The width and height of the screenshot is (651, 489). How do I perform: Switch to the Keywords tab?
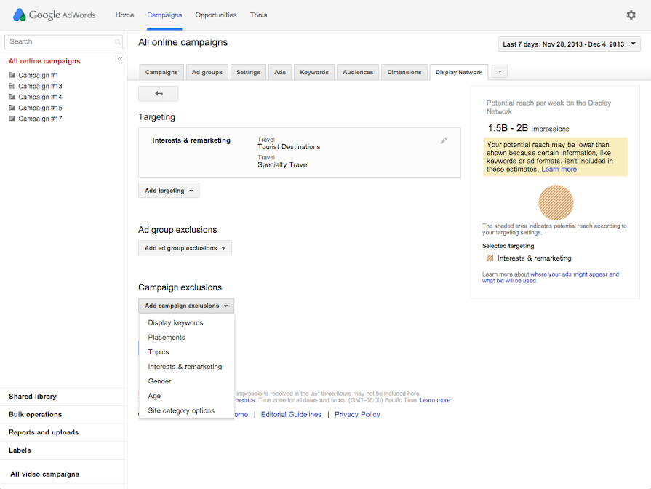tap(314, 72)
